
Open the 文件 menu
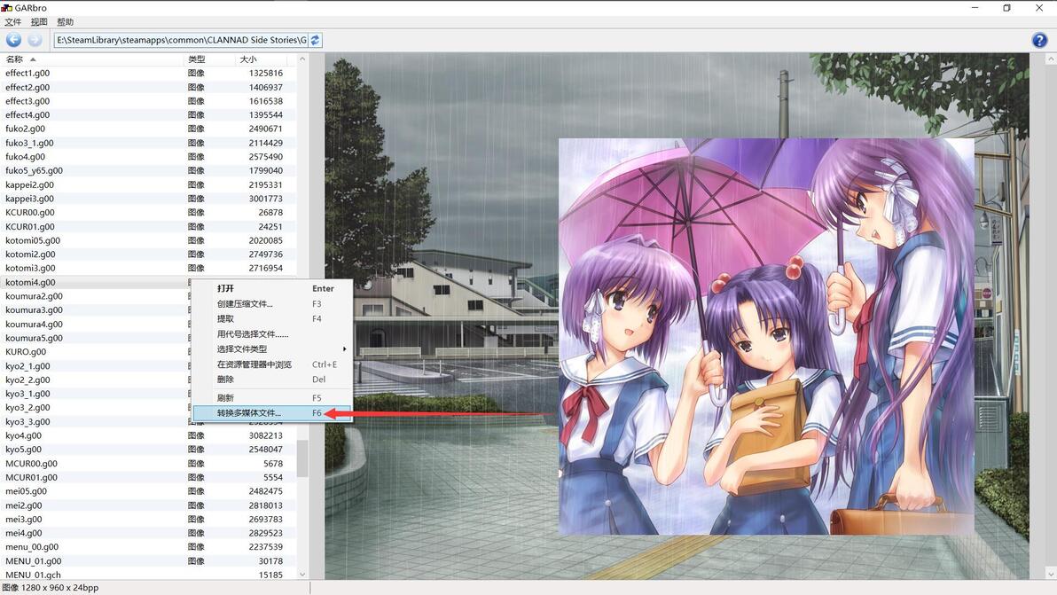pyautogui.click(x=12, y=21)
